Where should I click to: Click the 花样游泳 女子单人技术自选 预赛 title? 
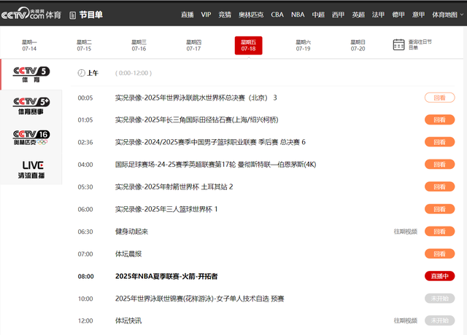point(199,299)
